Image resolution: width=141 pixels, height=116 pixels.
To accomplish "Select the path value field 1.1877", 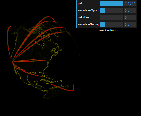I will point(130,3).
